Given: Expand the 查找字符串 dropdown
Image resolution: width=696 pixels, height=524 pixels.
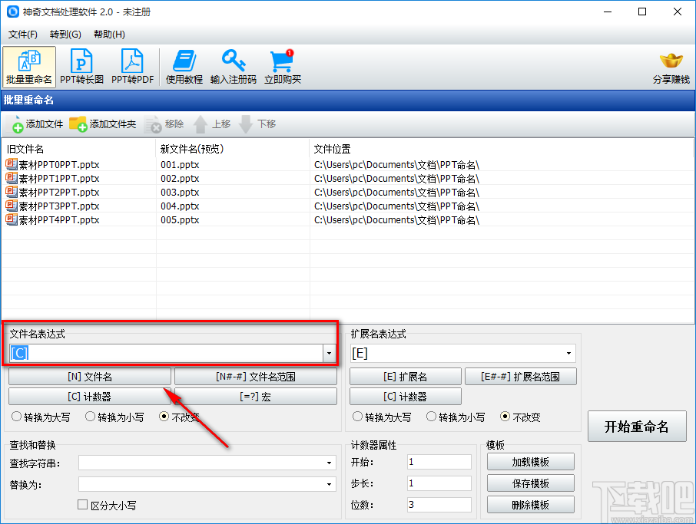Looking at the screenshot, I should click(329, 463).
